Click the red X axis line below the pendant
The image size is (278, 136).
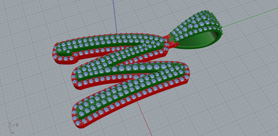pos(145,119)
